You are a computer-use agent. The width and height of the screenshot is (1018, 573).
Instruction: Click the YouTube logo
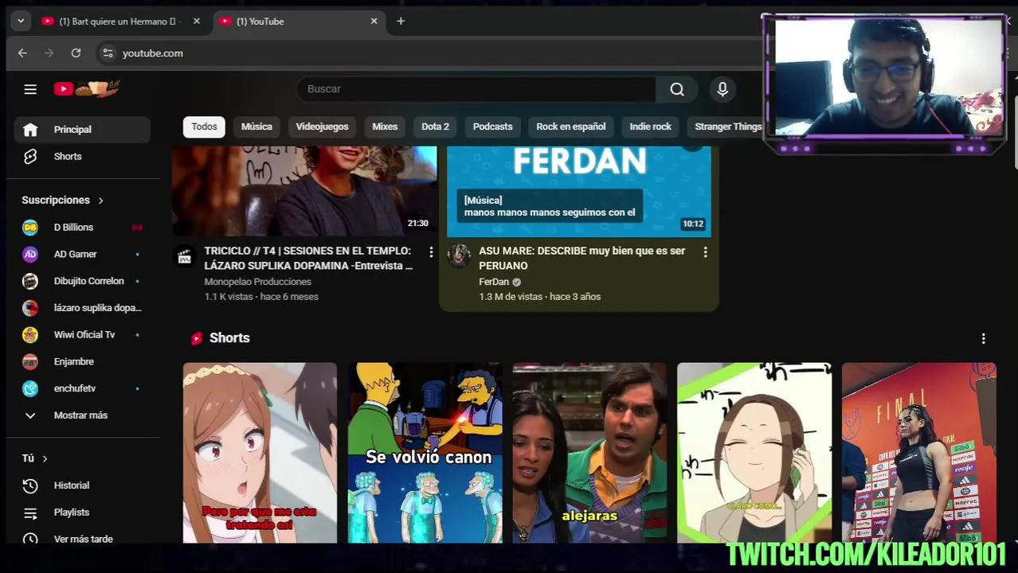pos(87,89)
